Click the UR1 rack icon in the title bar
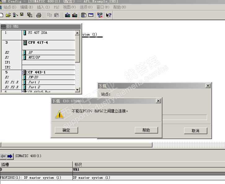 click(x=3, y=27)
